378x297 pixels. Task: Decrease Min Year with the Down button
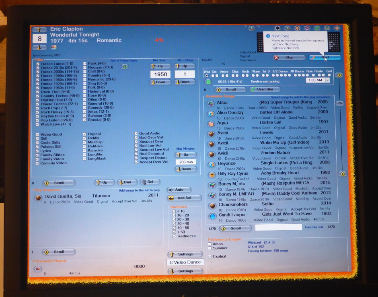coord(160,82)
